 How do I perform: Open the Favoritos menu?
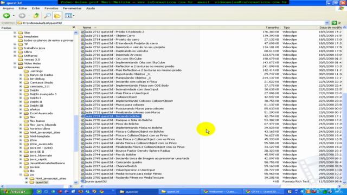click(52, 8)
